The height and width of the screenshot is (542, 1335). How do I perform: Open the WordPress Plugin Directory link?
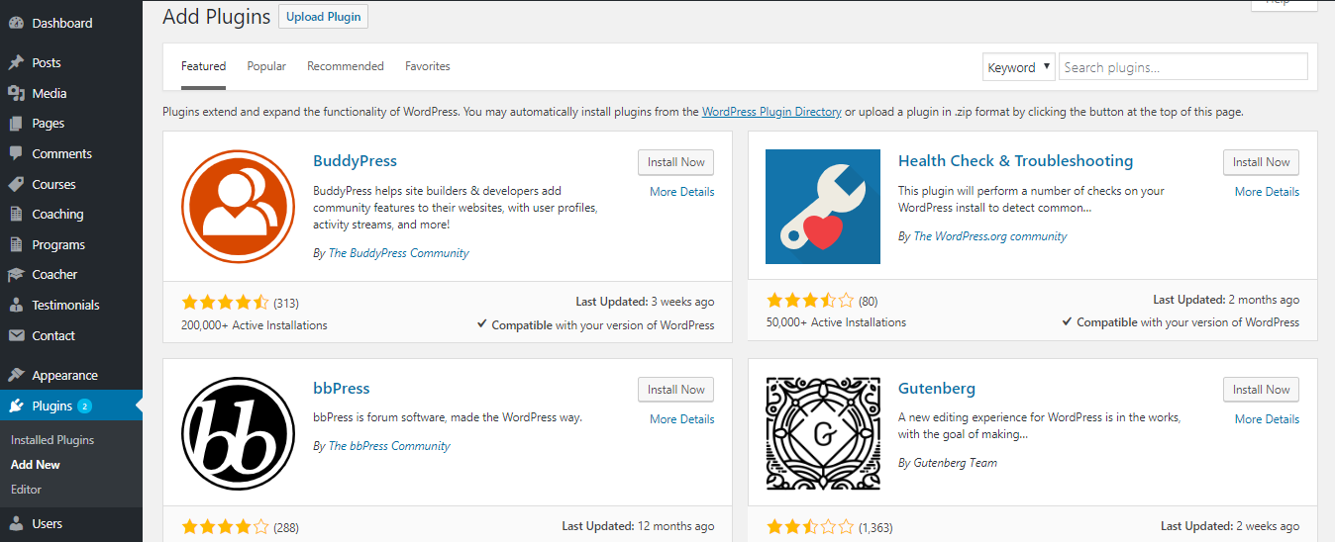click(771, 112)
